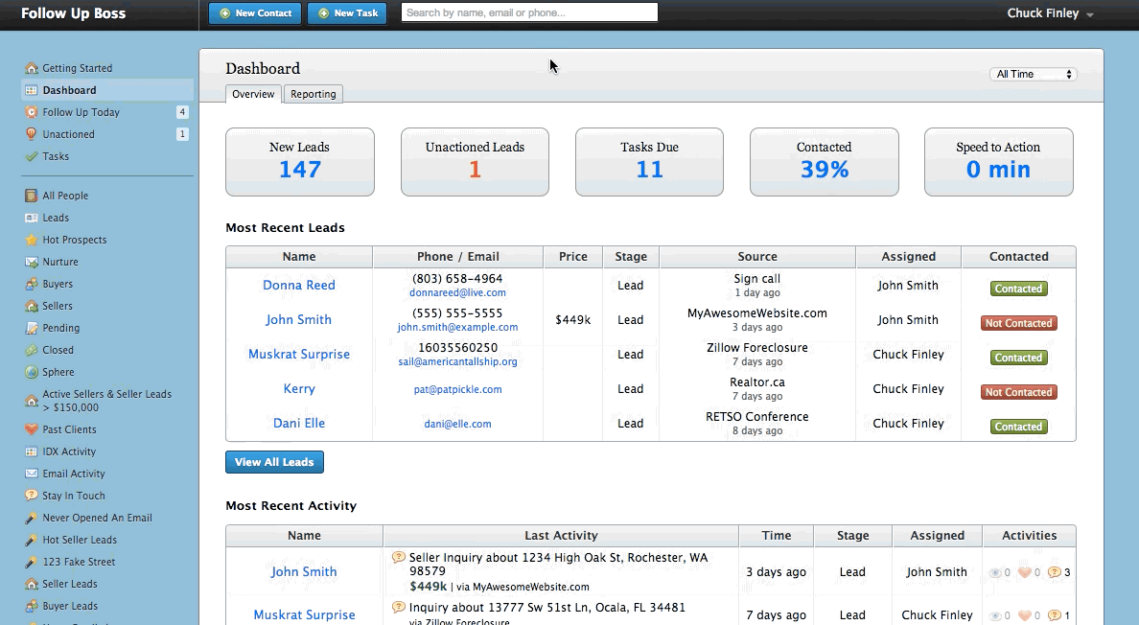Screen dimensions: 1139x625
Task: Open Follow Up Today in the sidebar
Action: click(x=81, y=112)
